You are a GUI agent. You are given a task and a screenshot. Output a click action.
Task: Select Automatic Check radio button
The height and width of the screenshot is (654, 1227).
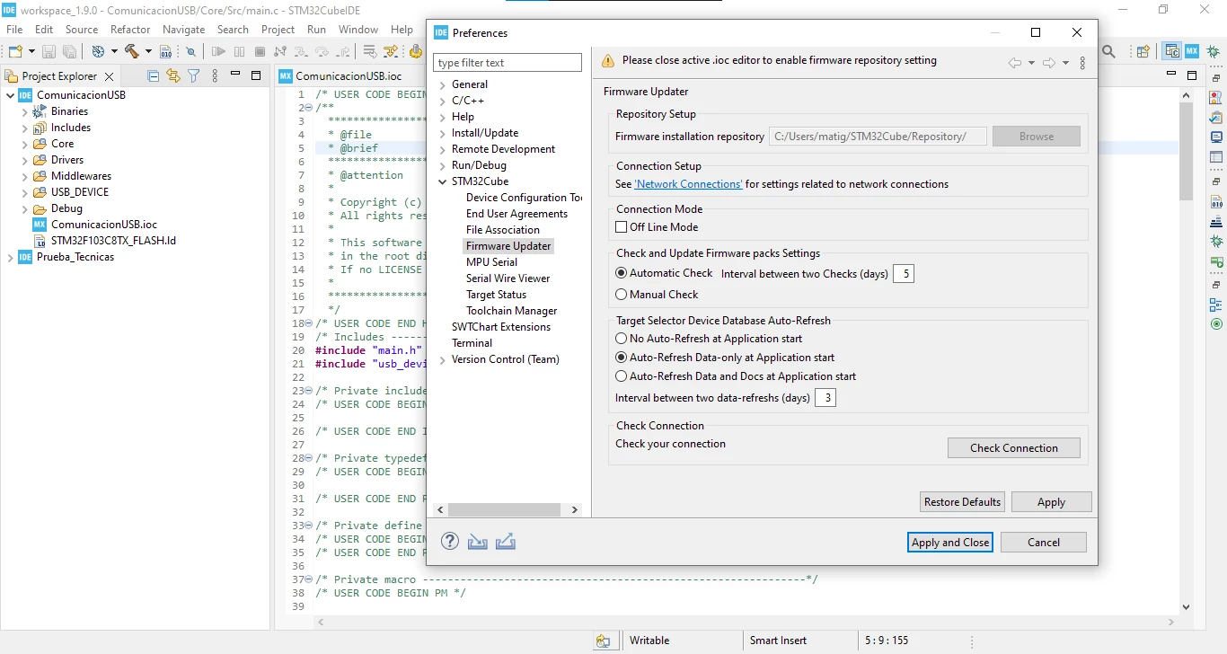click(621, 273)
